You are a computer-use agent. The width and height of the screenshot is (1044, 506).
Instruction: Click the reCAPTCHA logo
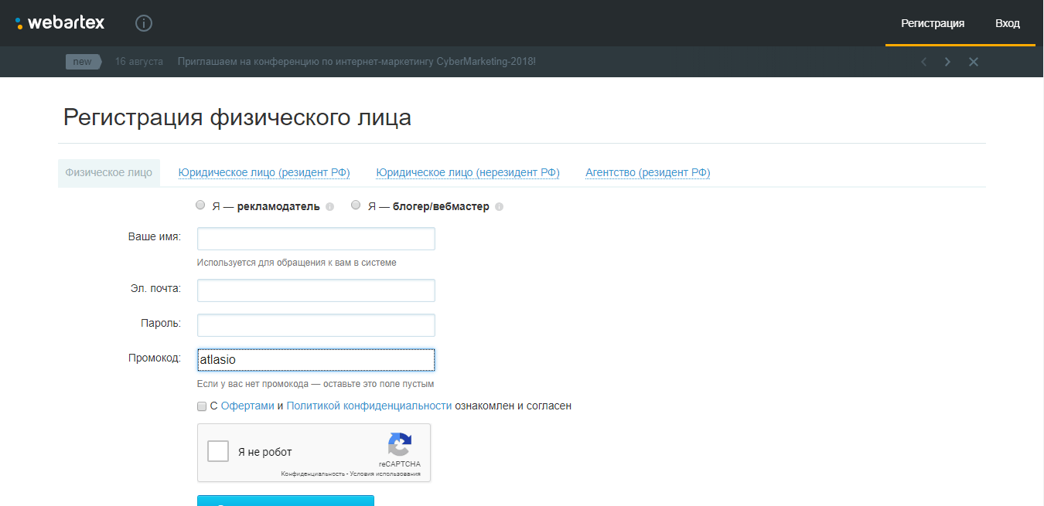(x=399, y=445)
